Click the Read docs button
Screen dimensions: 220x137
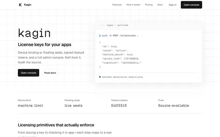point(50,73)
